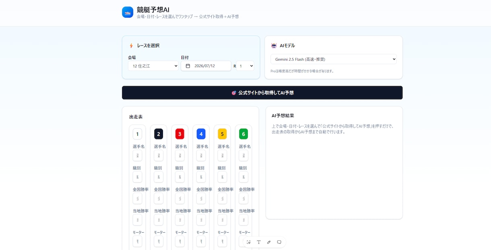Click boat 6 選手名 input field
Viewport: 491px width, 250px height.
pos(243,156)
